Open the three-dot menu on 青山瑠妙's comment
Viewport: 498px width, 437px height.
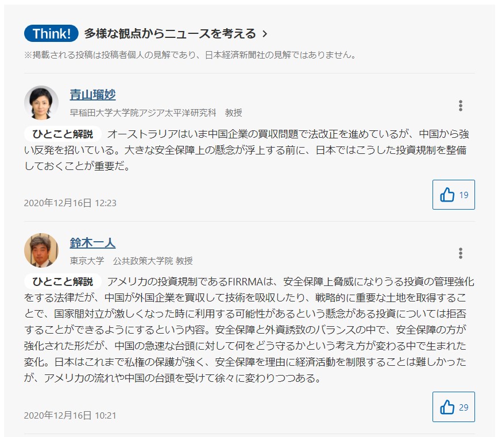pos(460,106)
